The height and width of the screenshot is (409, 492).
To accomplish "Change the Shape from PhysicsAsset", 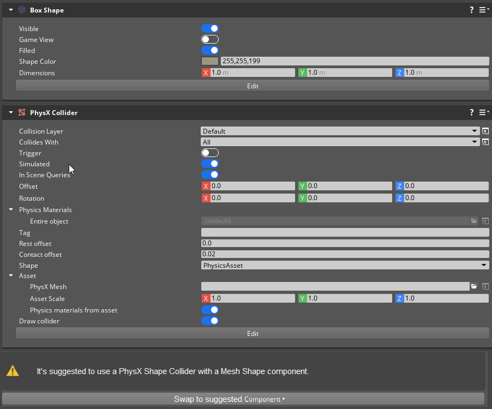I will [344, 265].
